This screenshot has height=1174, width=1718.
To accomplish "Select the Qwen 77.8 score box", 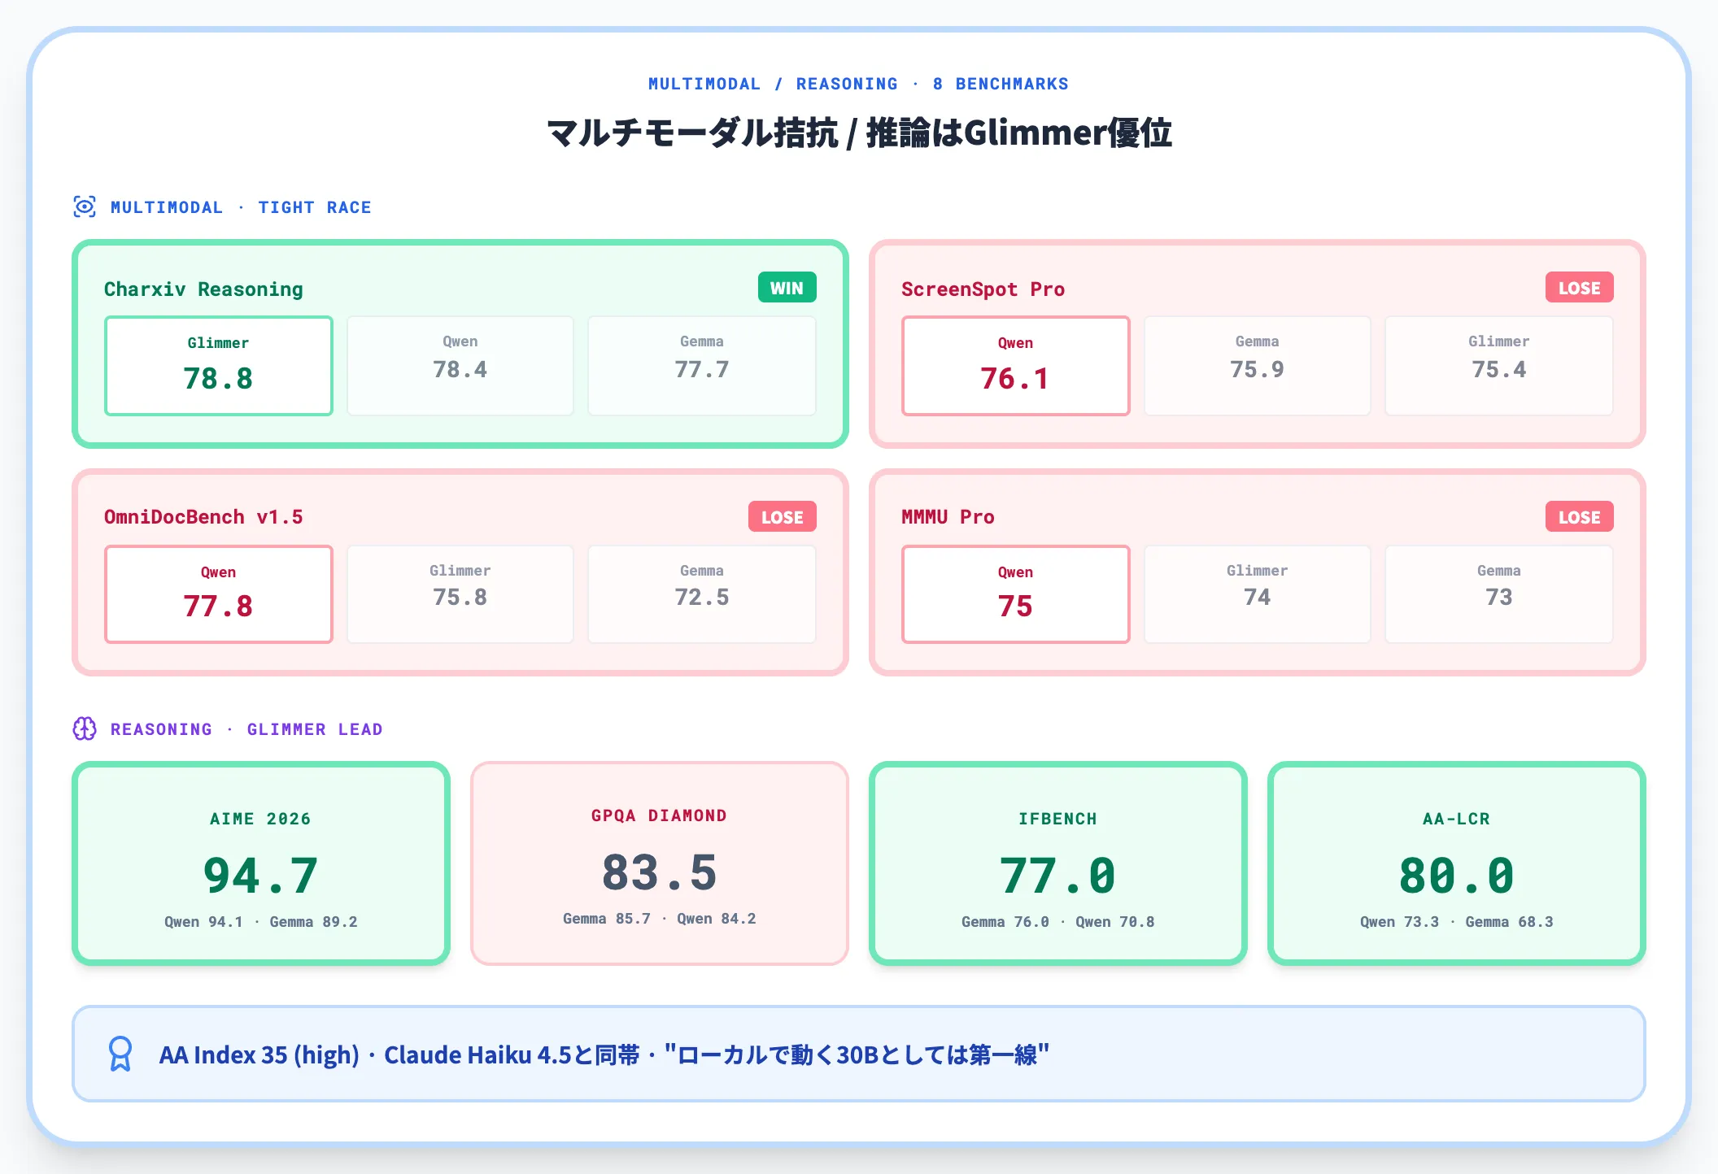I will click(x=218, y=594).
